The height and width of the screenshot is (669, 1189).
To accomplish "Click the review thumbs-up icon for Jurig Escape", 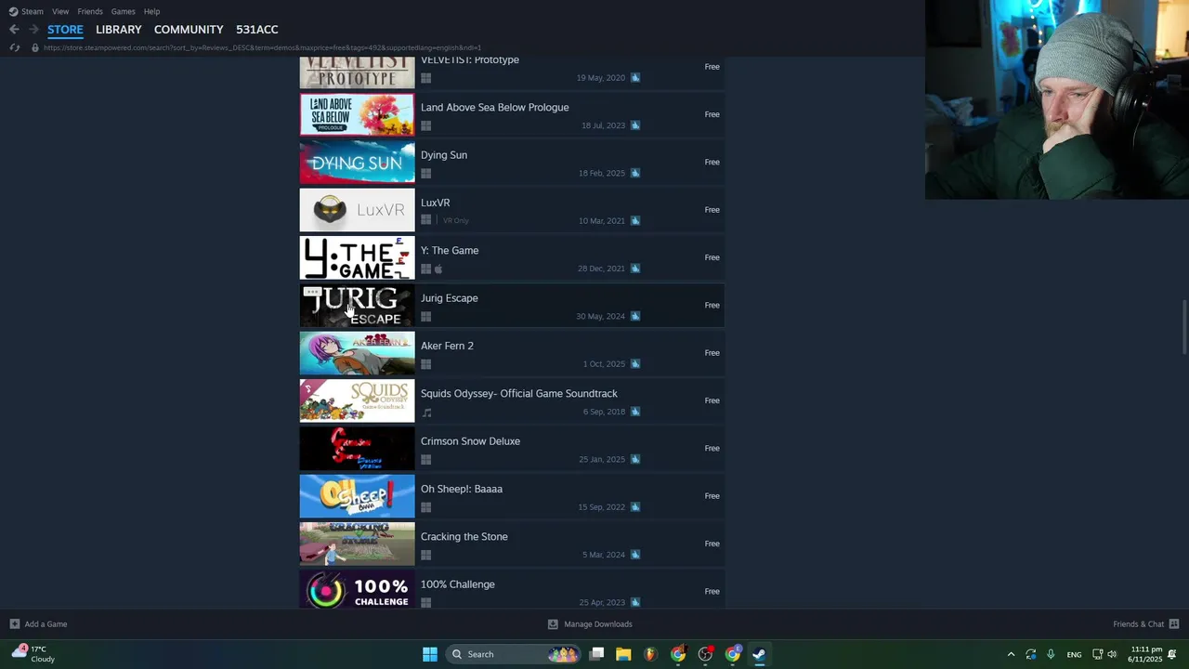I will 635,316.
